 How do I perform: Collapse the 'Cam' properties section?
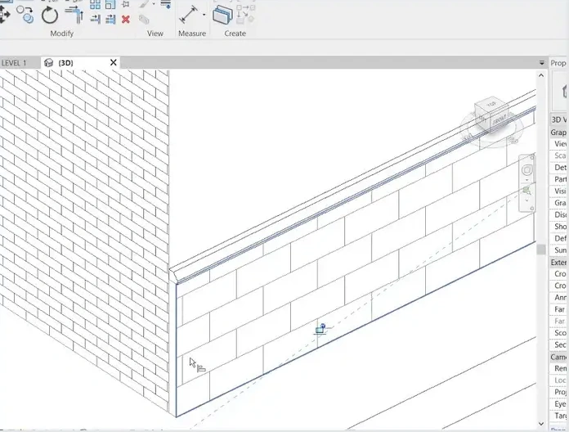click(559, 357)
